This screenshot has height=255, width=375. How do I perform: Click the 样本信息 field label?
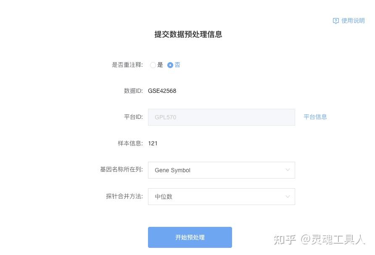pos(130,143)
